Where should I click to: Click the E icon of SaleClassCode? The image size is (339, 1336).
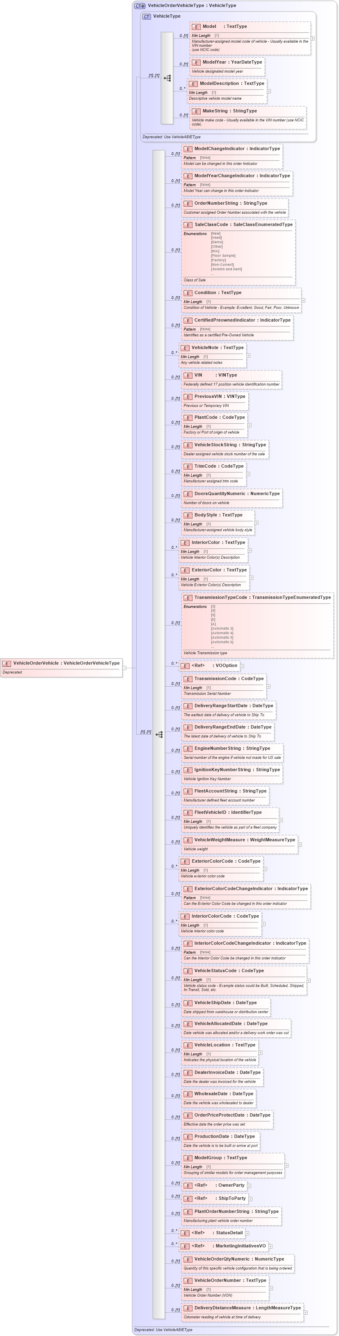(188, 224)
